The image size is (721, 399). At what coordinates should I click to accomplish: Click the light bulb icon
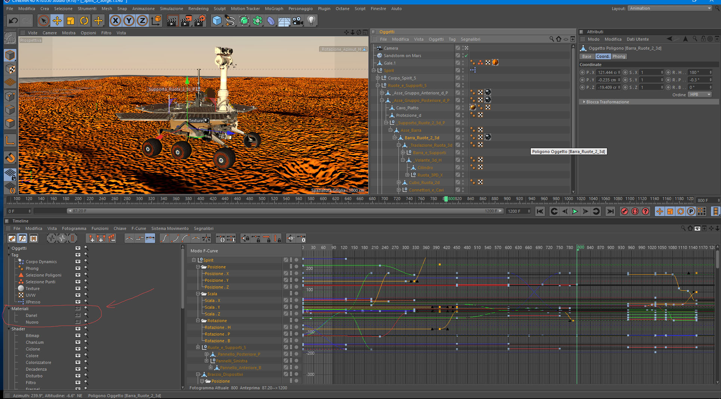click(x=311, y=21)
